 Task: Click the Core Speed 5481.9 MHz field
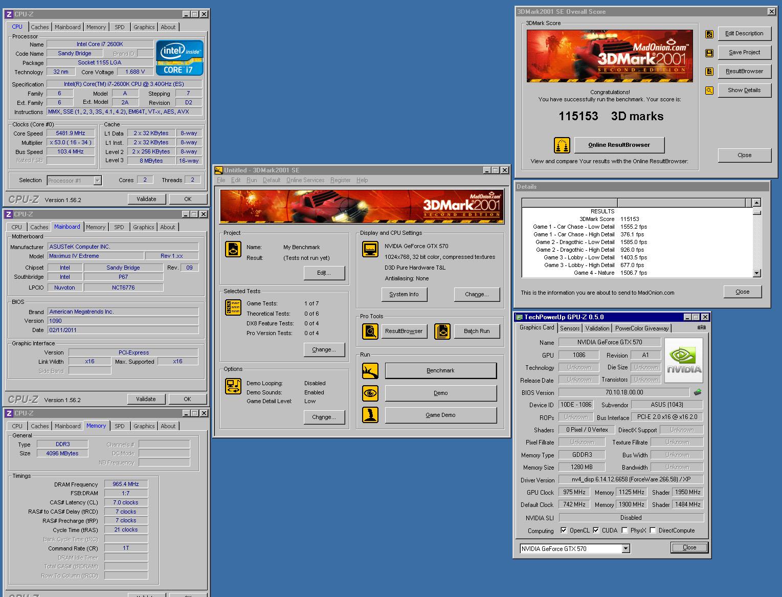pos(71,133)
